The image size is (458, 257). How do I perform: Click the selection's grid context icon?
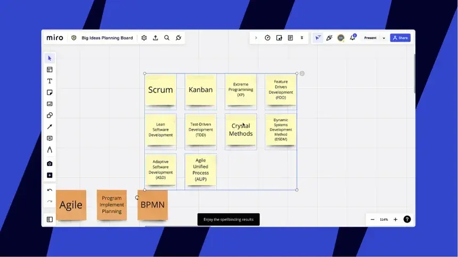(302, 73)
